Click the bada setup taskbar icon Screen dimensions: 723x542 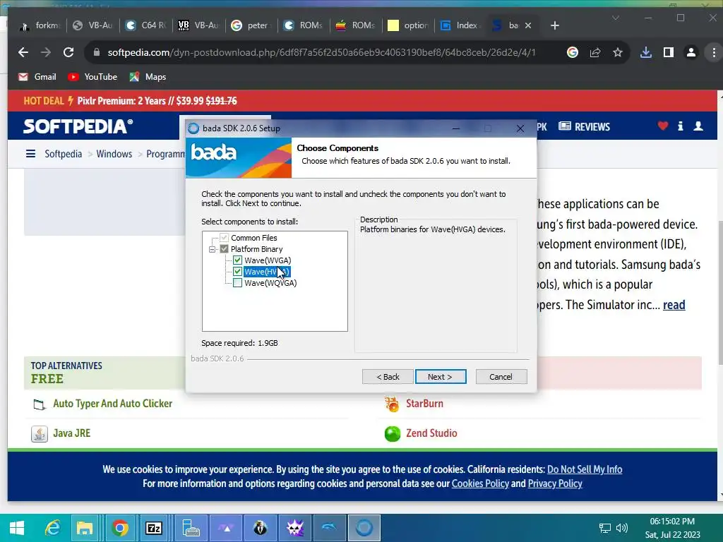point(364,528)
